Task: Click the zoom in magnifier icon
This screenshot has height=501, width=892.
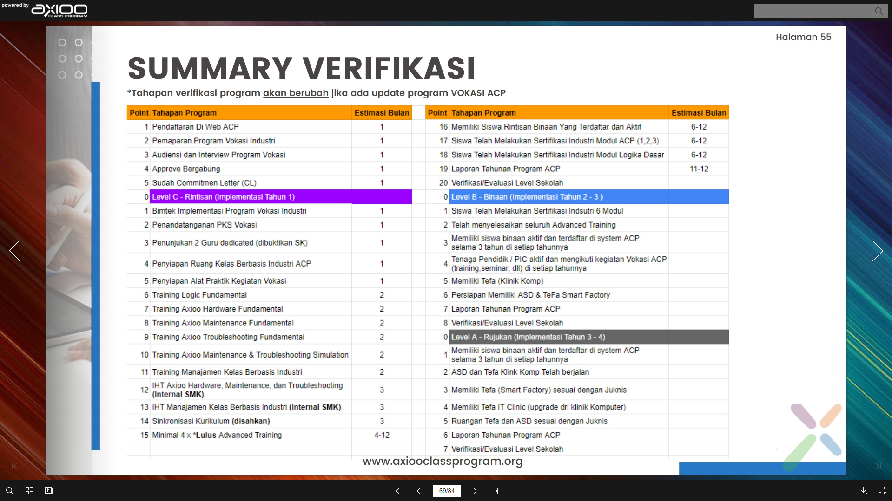Action: [x=9, y=491]
